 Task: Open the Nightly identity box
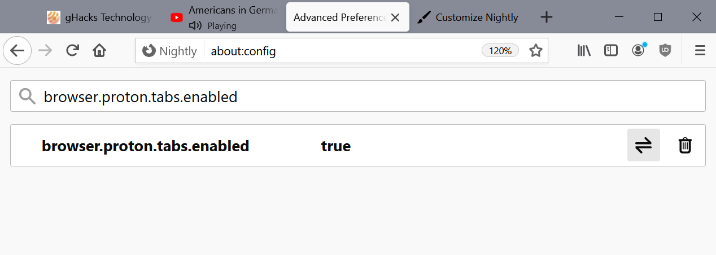tap(170, 51)
